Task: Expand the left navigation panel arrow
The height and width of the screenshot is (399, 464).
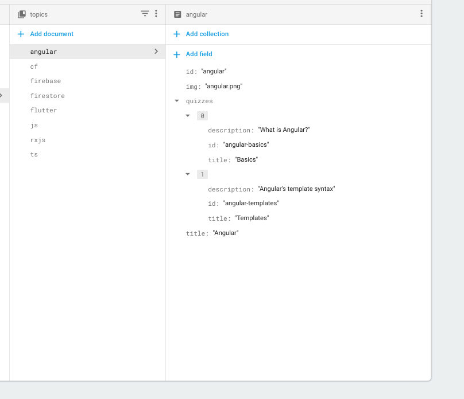Action: [x=2, y=95]
